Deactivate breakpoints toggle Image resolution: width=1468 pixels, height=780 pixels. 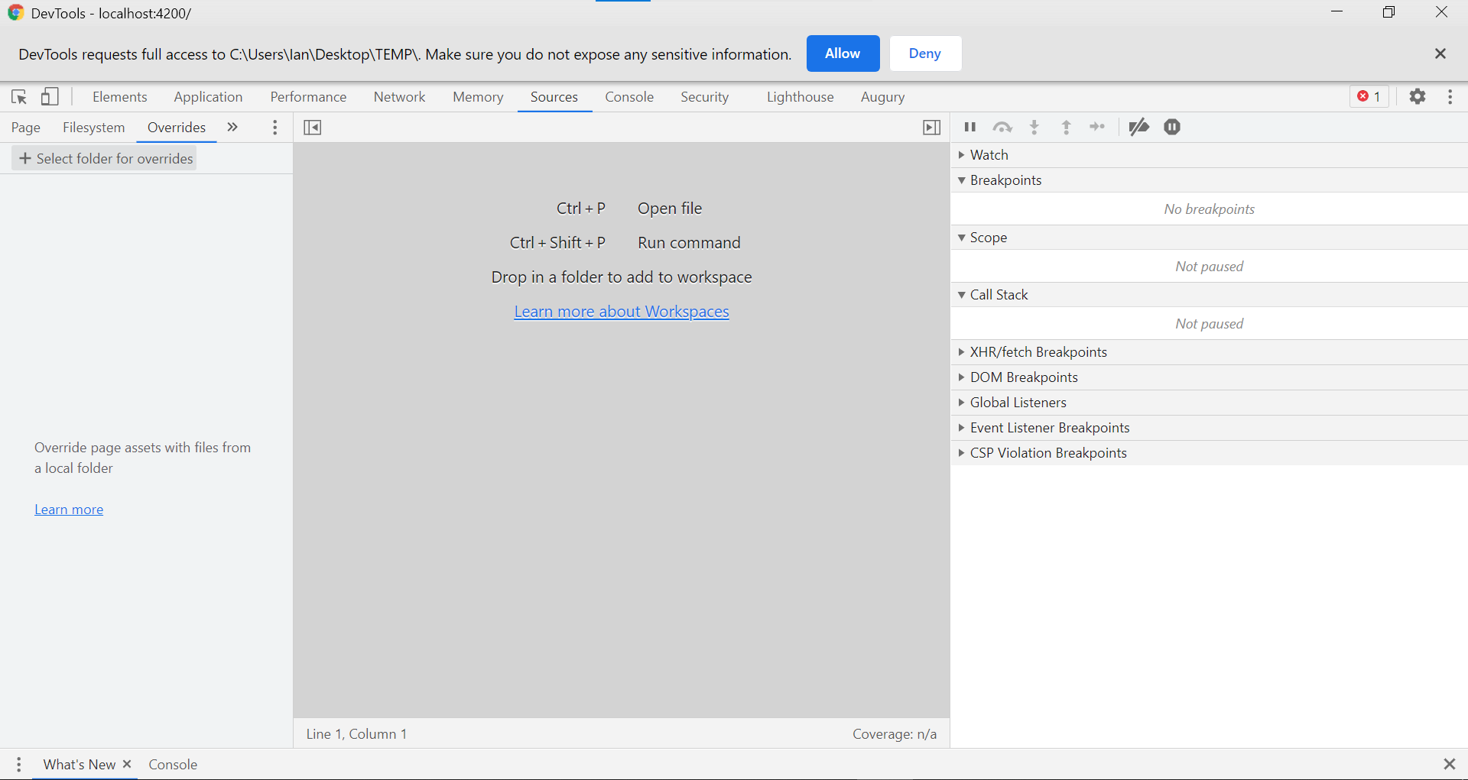[x=1138, y=127]
